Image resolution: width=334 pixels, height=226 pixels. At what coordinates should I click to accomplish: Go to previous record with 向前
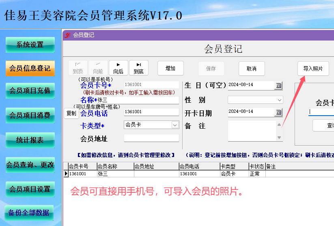pos(98,68)
